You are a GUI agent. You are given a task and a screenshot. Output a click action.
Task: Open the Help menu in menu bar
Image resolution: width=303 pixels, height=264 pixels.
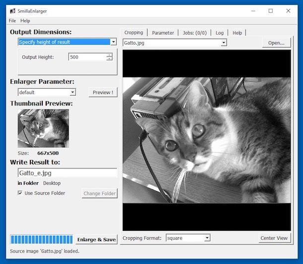point(25,21)
